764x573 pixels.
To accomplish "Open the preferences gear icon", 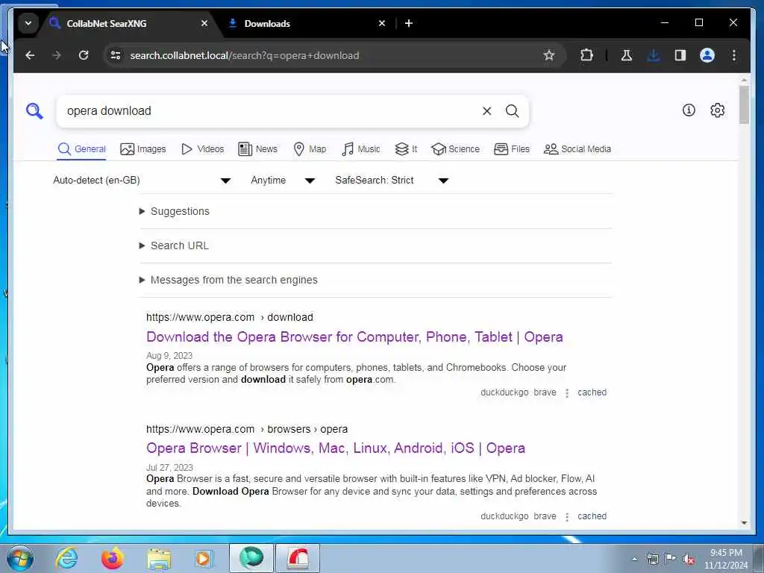I will 717,110.
